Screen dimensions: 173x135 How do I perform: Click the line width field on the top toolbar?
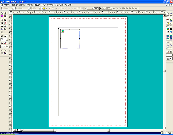(x=90, y=8)
